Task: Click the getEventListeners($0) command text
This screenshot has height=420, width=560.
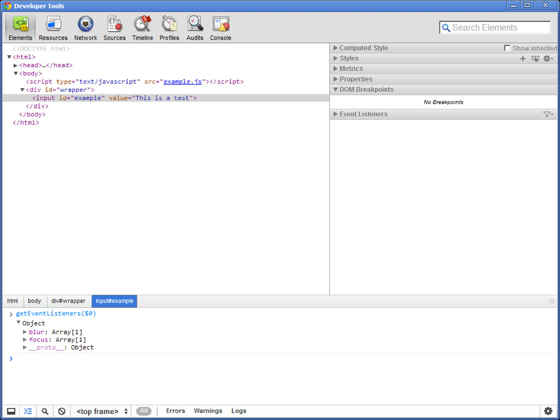Action: (56, 313)
